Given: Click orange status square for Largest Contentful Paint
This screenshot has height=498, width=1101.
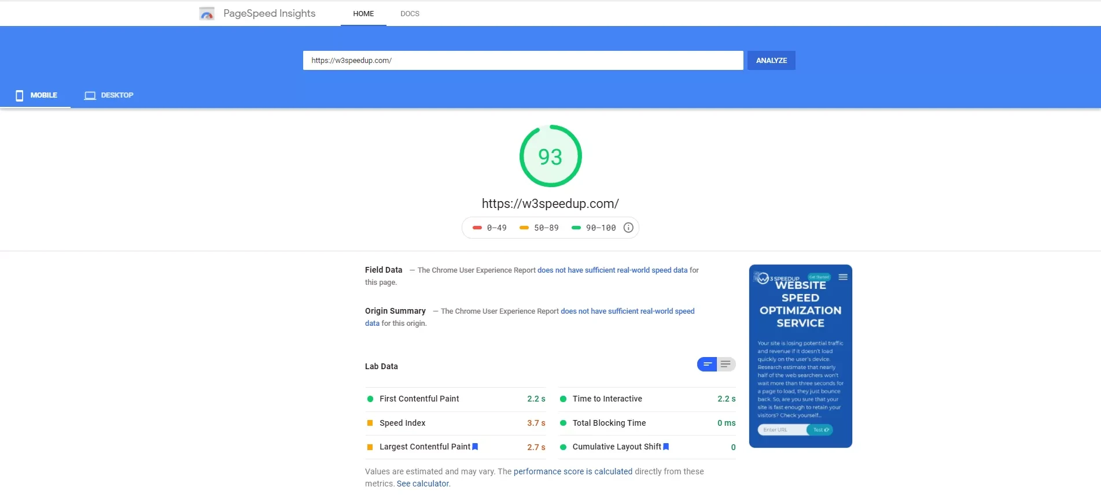Looking at the screenshot, I should point(370,447).
